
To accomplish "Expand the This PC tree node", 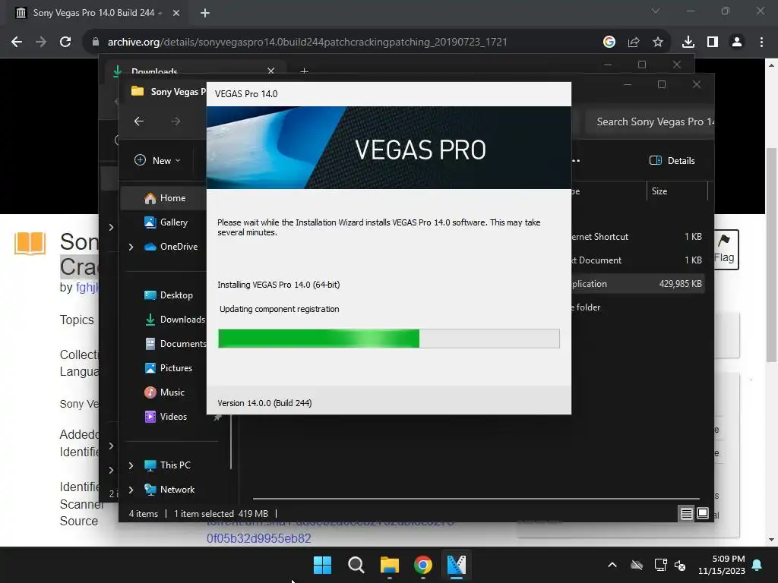I will coord(131,465).
